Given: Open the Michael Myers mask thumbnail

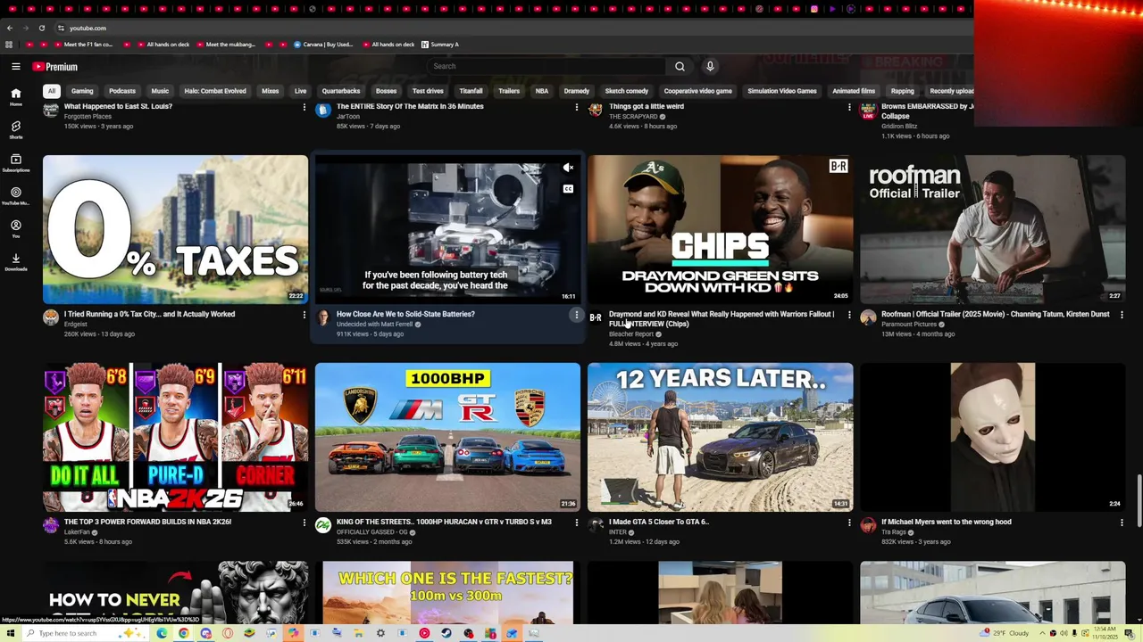Looking at the screenshot, I should tap(992, 437).
